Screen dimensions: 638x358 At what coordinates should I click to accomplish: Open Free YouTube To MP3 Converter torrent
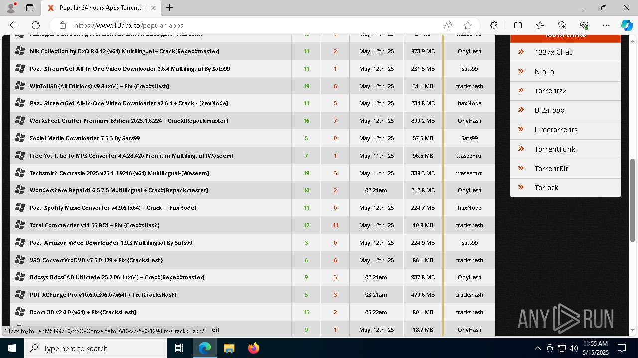click(132, 156)
